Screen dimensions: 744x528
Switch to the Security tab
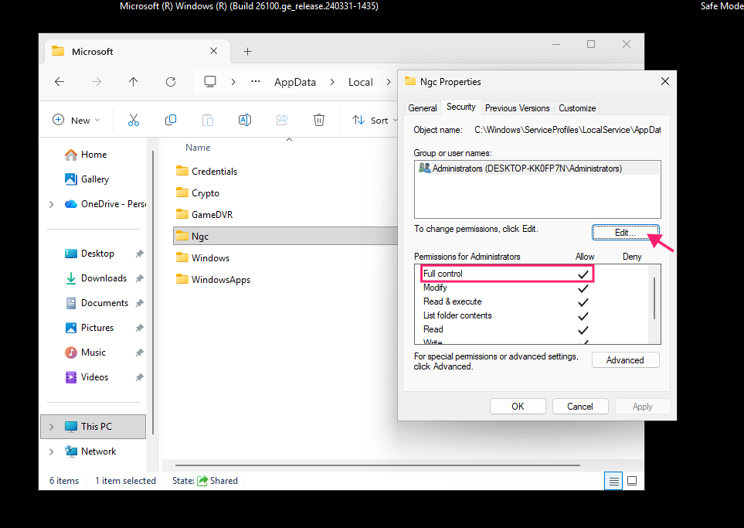point(460,107)
